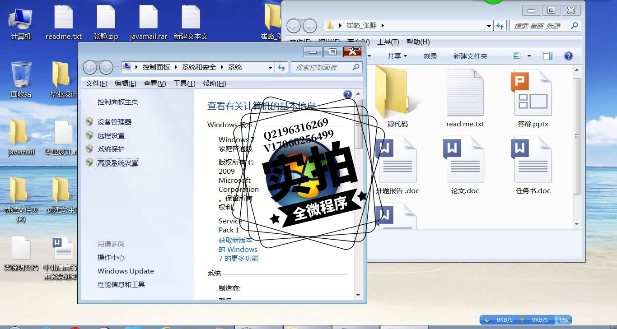Click the back arrow in explorer window
Screen dimensions: 617x329
pyautogui.click(x=294, y=26)
